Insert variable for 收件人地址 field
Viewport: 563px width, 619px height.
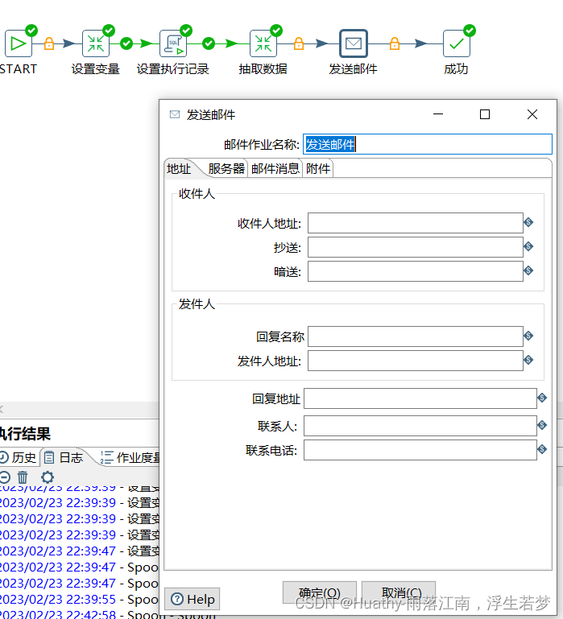(528, 222)
